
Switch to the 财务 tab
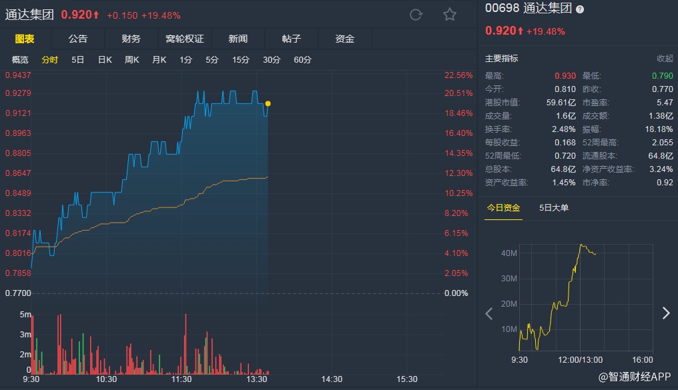coord(131,39)
